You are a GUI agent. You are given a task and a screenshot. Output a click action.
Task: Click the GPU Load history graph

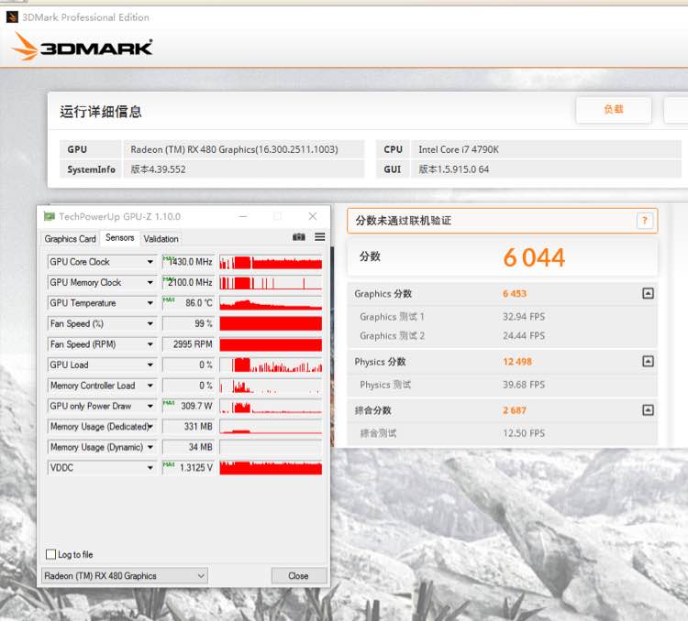[x=271, y=365]
